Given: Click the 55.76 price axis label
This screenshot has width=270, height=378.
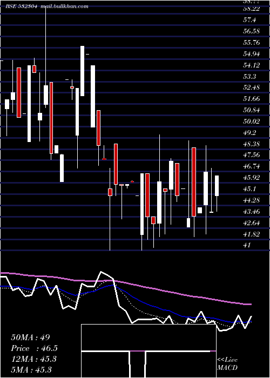Looking at the screenshot, I should click(252, 43).
